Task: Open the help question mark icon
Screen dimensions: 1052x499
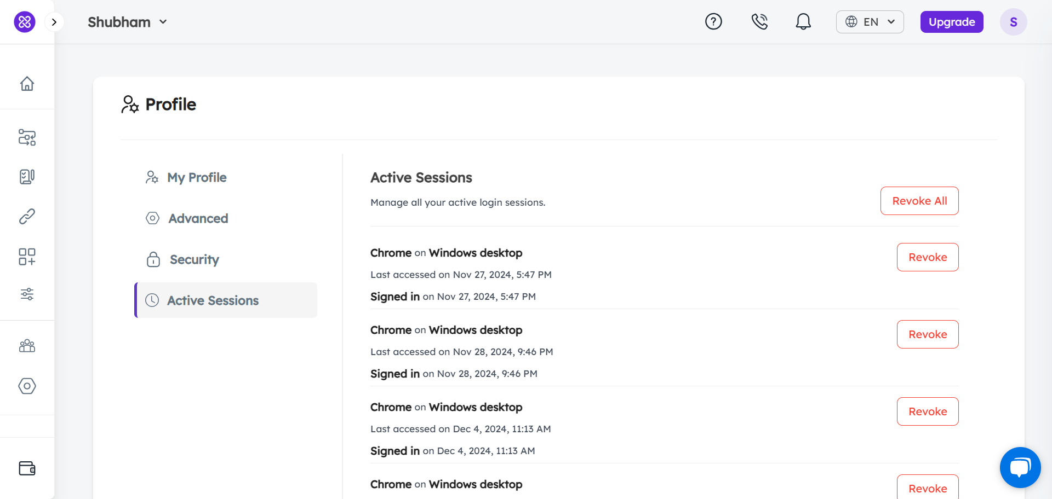Action: (713, 22)
